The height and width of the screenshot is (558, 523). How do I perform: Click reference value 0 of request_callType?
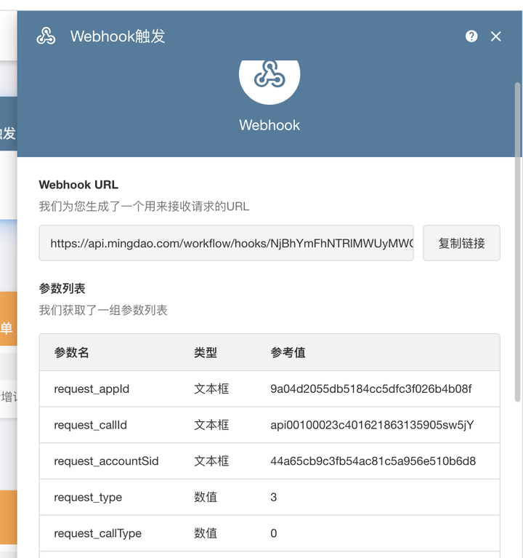274,533
